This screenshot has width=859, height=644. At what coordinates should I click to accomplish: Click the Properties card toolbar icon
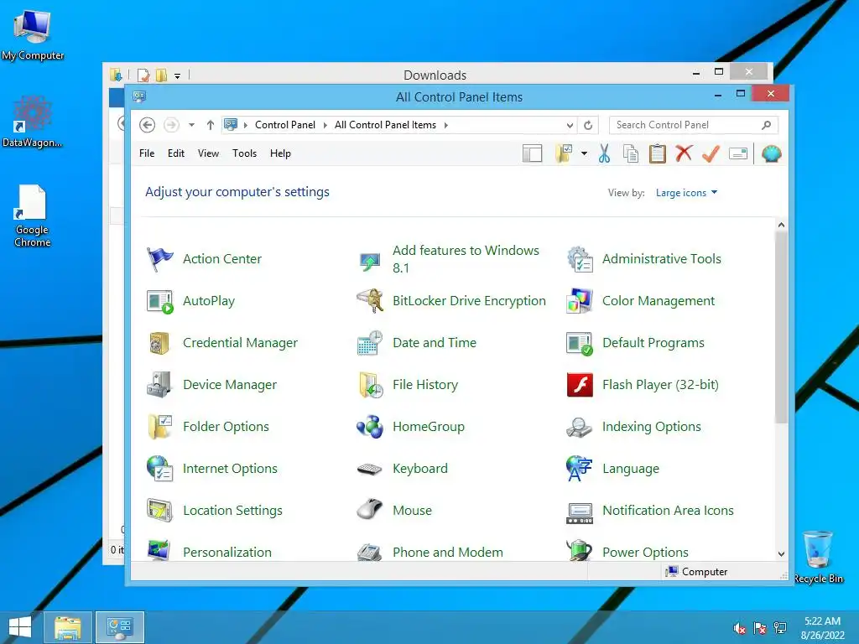[x=738, y=154]
